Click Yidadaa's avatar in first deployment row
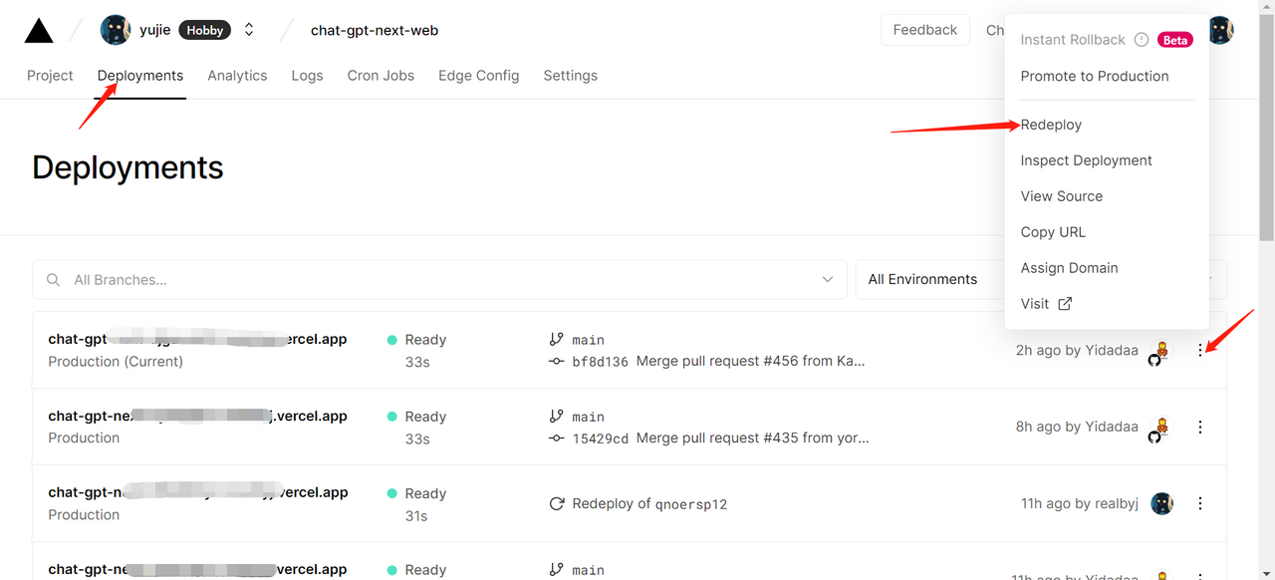The image size is (1275, 580). point(1160,350)
